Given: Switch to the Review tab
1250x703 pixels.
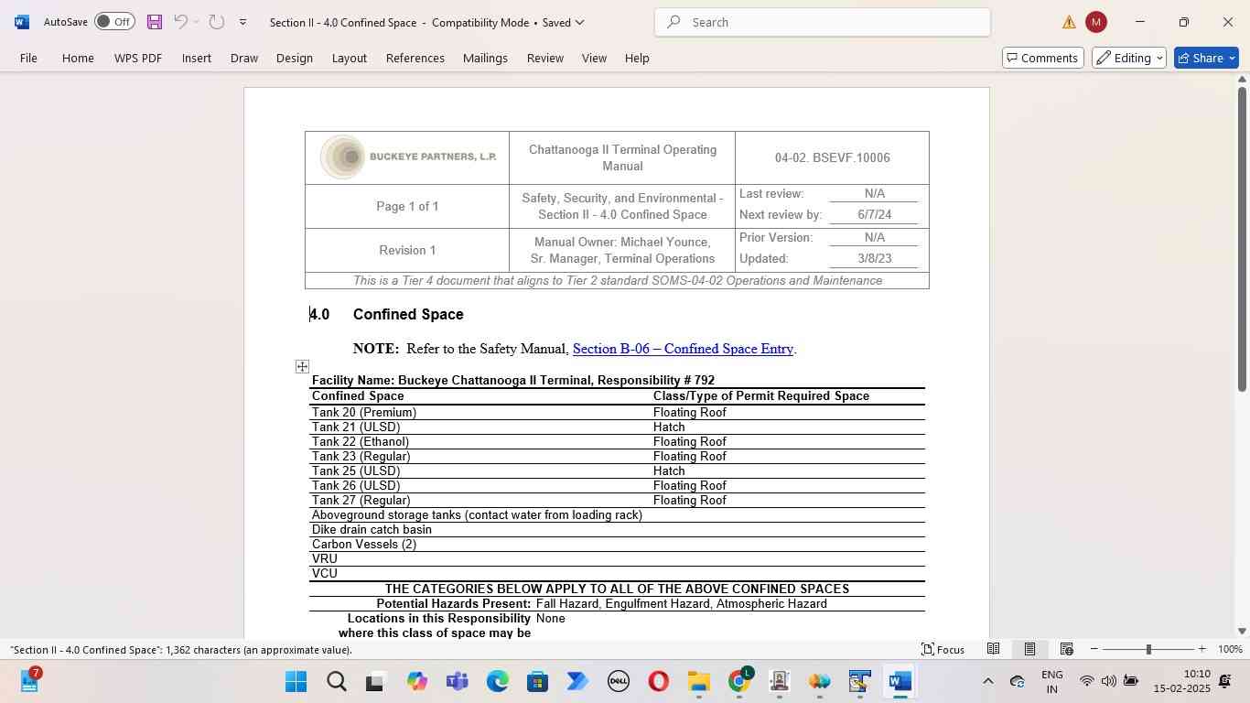Looking at the screenshot, I should click(544, 58).
